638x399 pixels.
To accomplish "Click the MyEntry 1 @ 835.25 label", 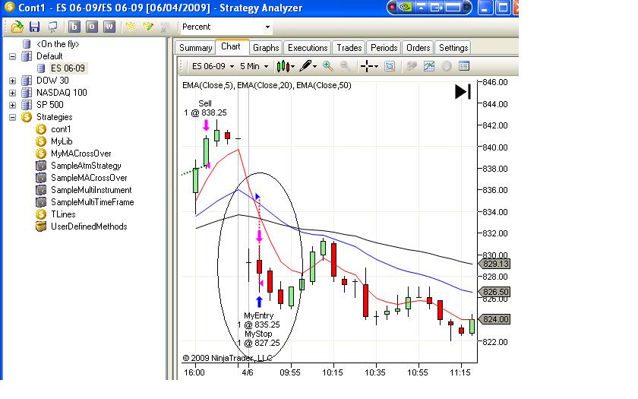I will click(x=258, y=320).
